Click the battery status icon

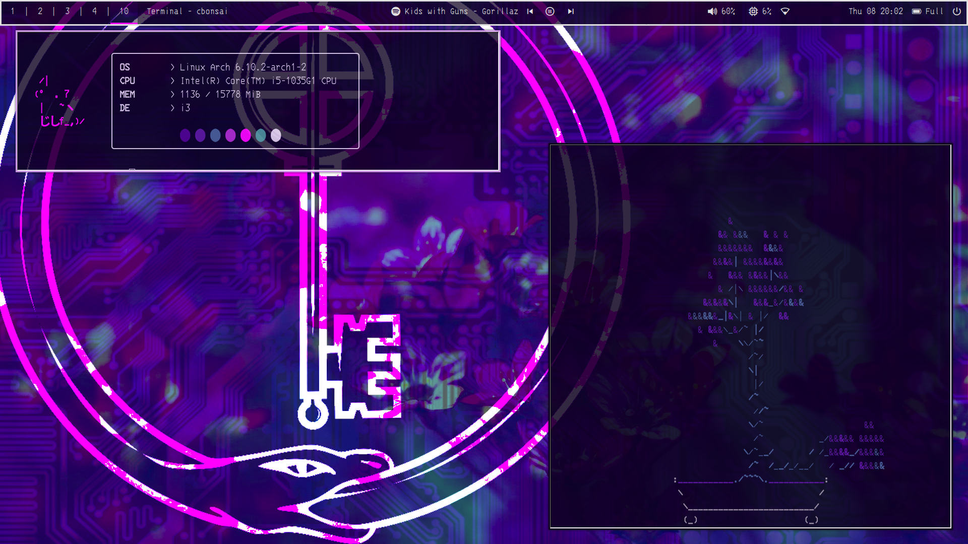coord(917,11)
